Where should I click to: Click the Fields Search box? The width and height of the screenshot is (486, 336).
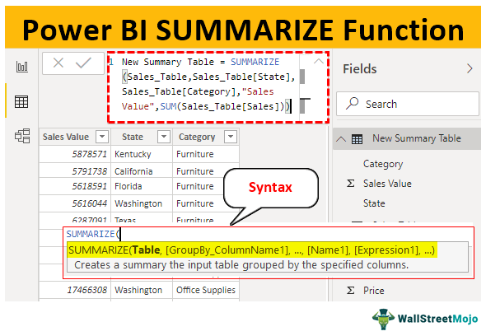click(408, 104)
